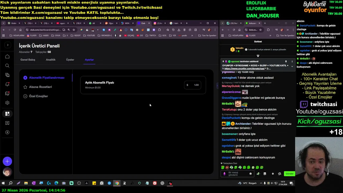This screenshot has height=193, width=343.
Task: Open TWITCH bookmarks folder
Action: [x=151, y=35]
